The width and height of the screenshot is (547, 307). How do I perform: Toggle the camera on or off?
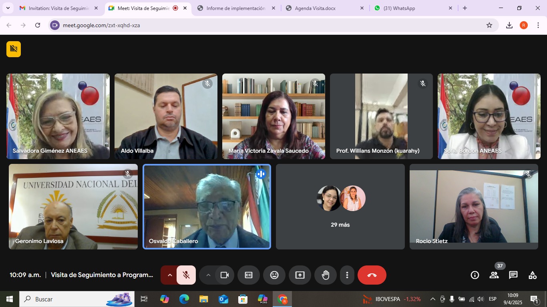(225, 275)
